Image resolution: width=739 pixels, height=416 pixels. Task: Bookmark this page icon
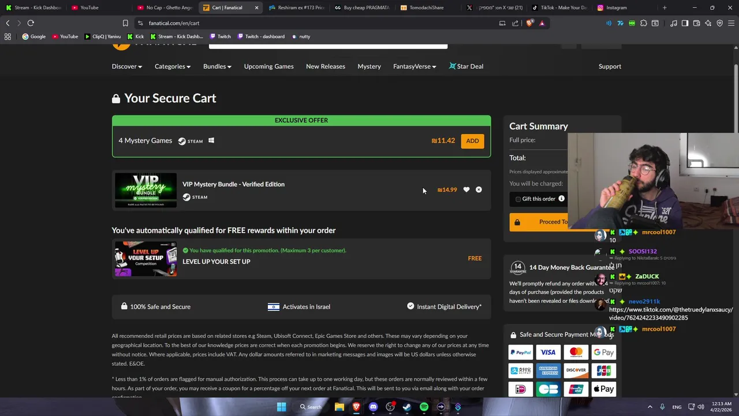(x=125, y=23)
